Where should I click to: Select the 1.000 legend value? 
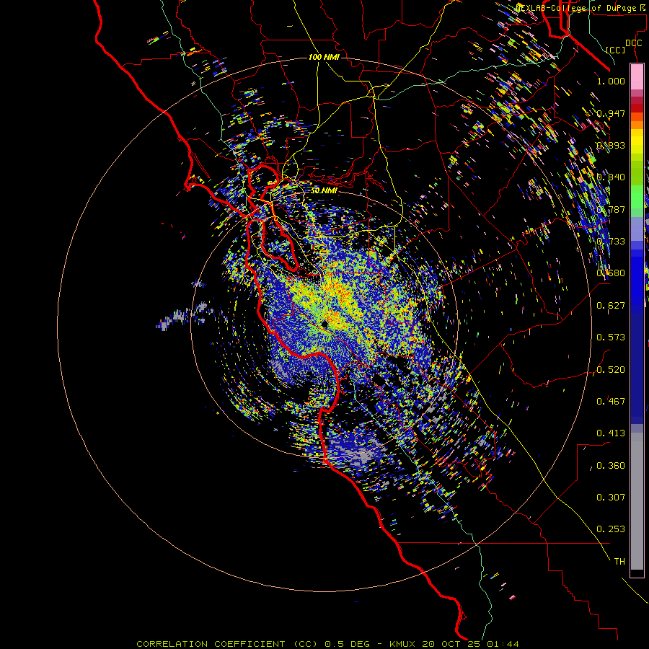[x=611, y=81]
